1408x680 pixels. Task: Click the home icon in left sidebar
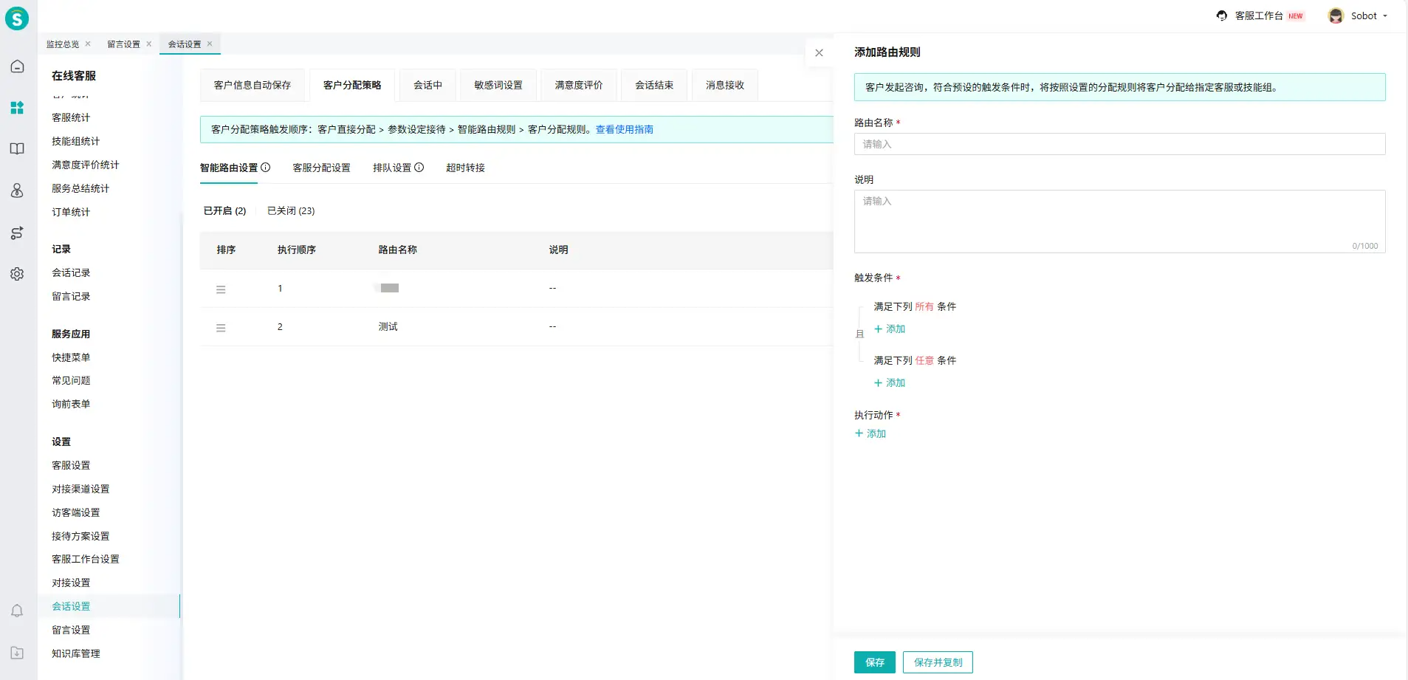tap(17, 66)
